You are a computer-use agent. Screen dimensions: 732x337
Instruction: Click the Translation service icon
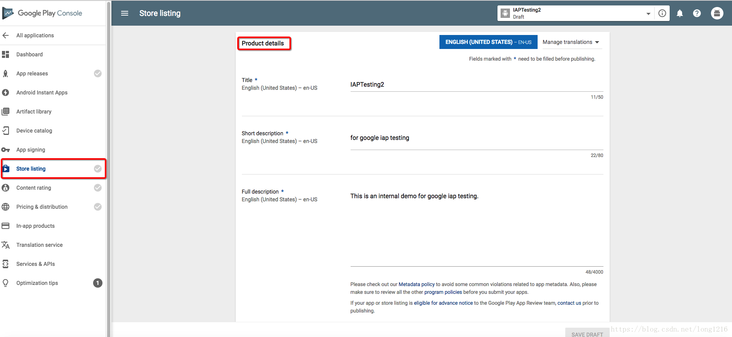point(5,245)
